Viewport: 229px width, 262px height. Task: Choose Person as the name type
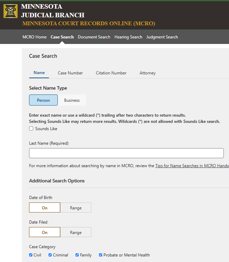44,100
